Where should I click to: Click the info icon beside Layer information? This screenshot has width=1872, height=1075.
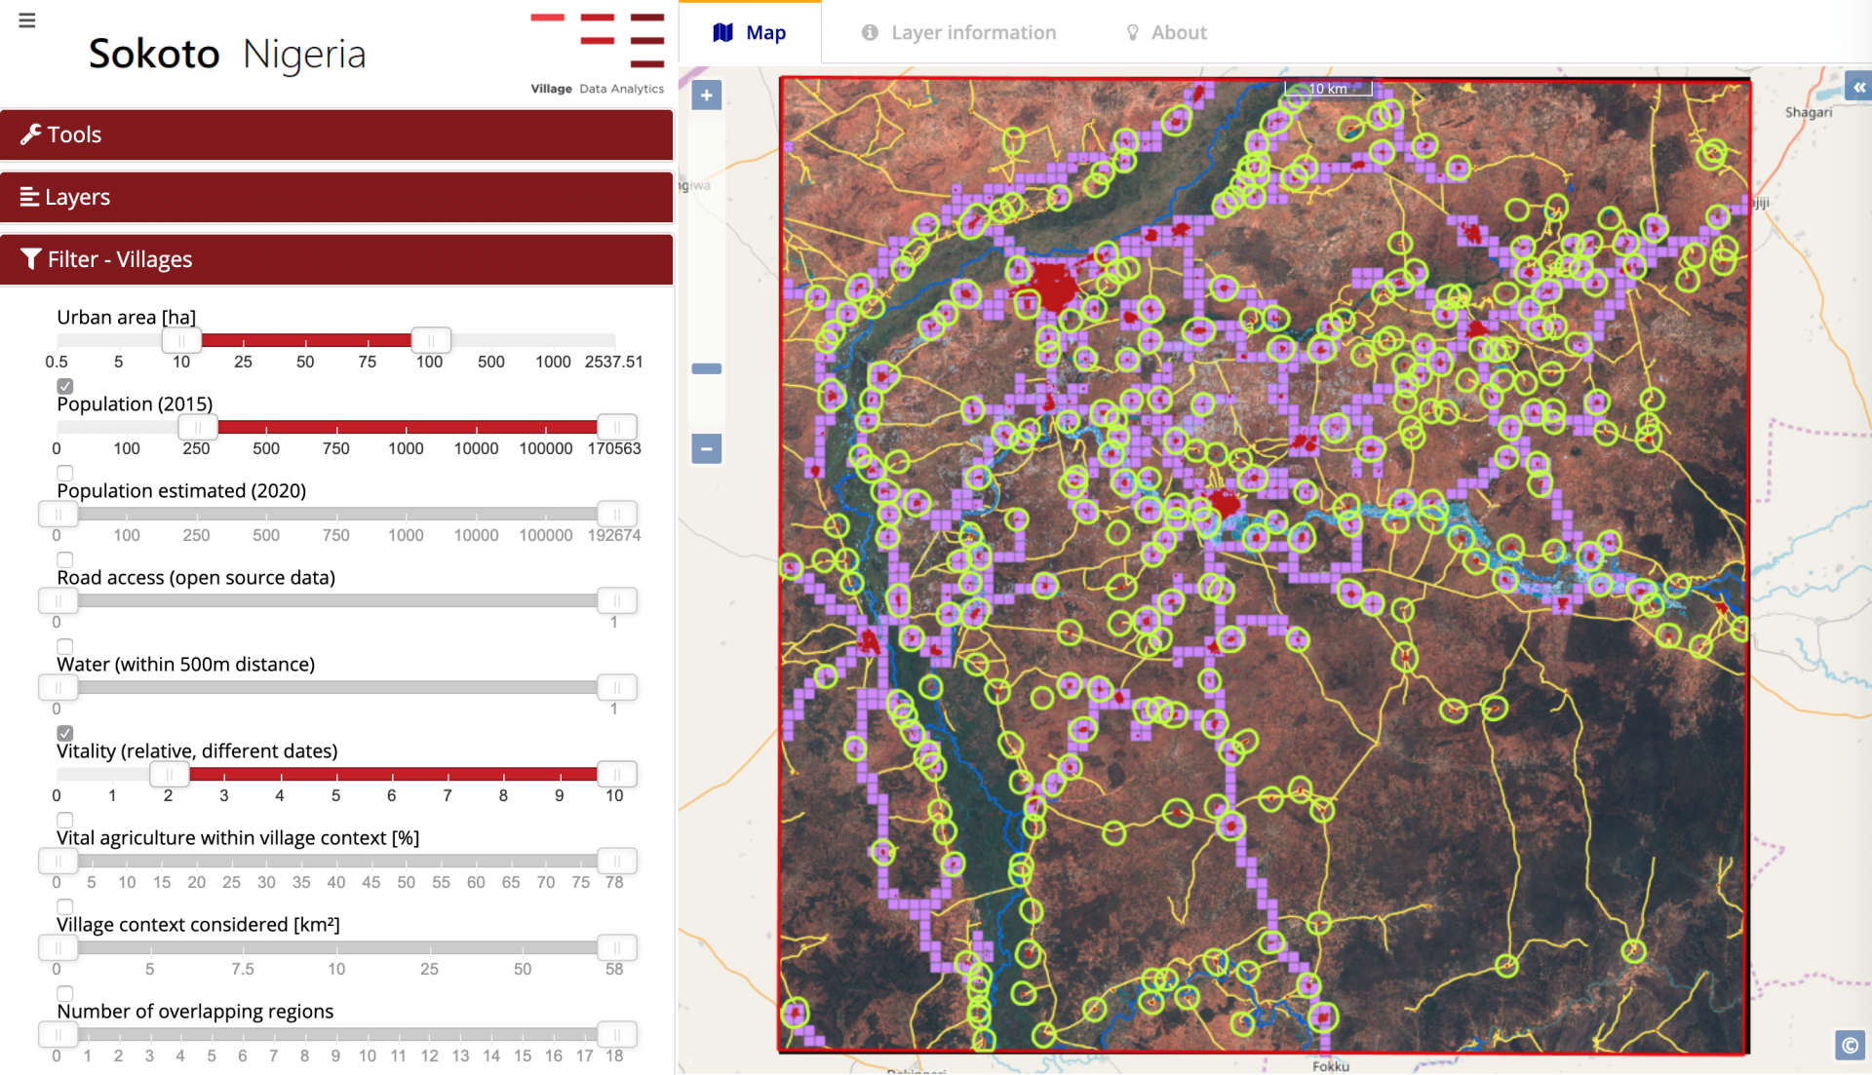pos(870,33)
